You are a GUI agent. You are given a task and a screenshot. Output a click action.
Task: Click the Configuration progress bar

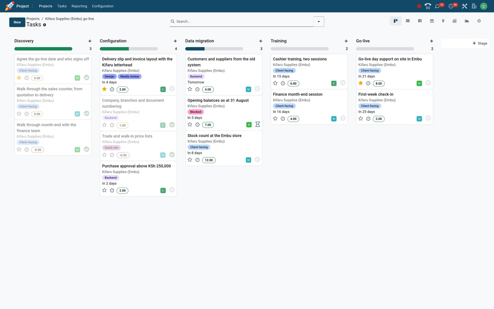pos(129,49)
